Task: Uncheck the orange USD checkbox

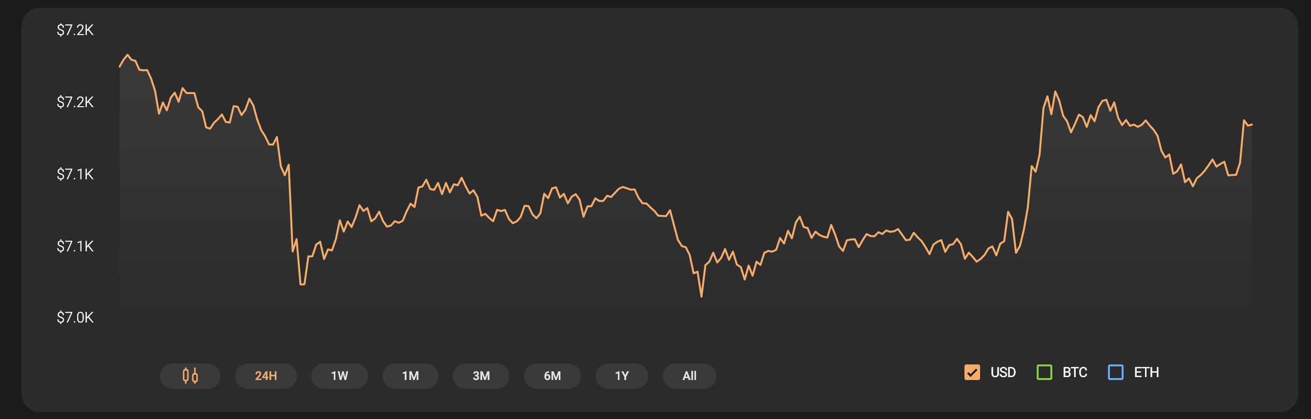Action: 972,372
